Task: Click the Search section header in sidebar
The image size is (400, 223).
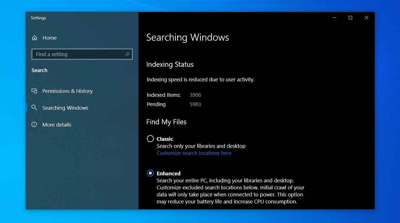Action: 39,70
